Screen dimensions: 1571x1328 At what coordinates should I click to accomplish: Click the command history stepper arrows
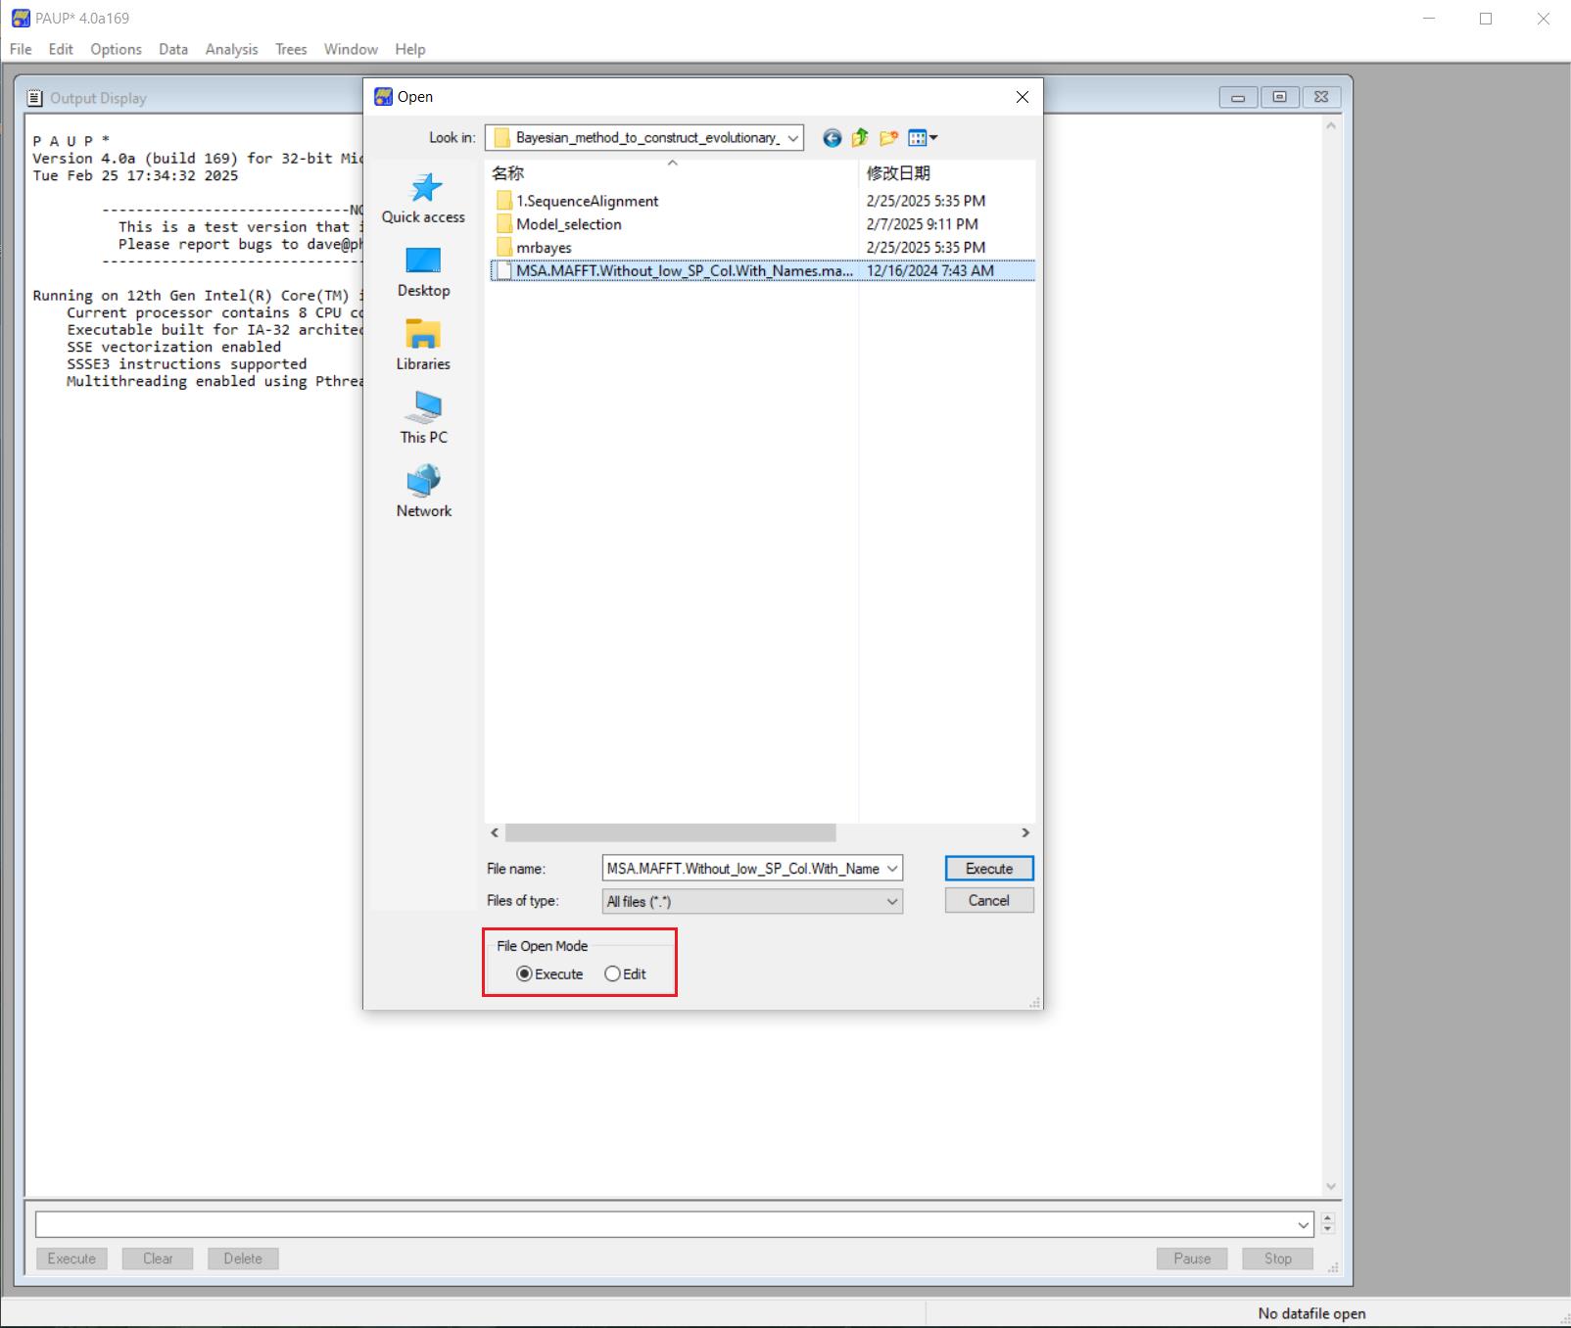(1328, 1223)
